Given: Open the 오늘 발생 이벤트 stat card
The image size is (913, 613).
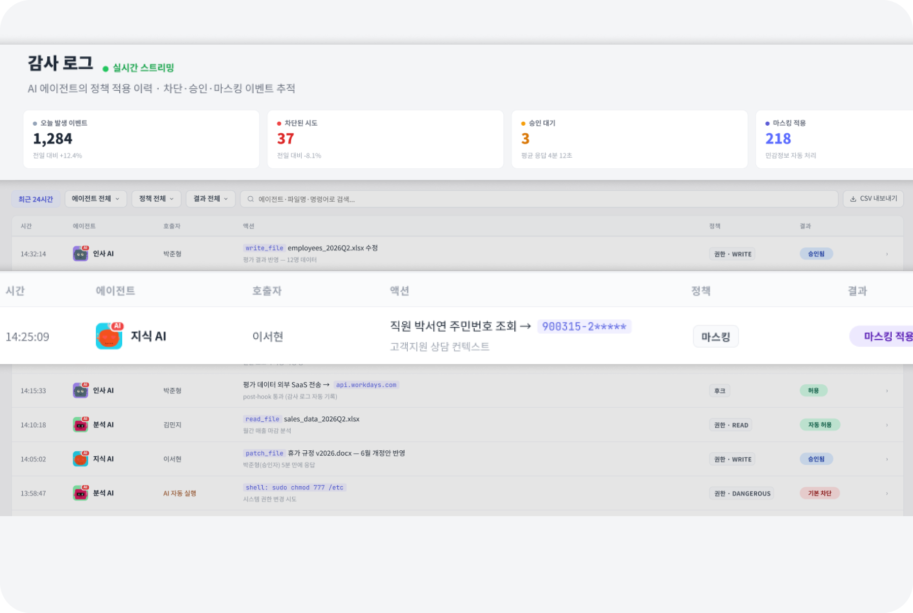Looking at the screenshot, I should click(141, 139).
